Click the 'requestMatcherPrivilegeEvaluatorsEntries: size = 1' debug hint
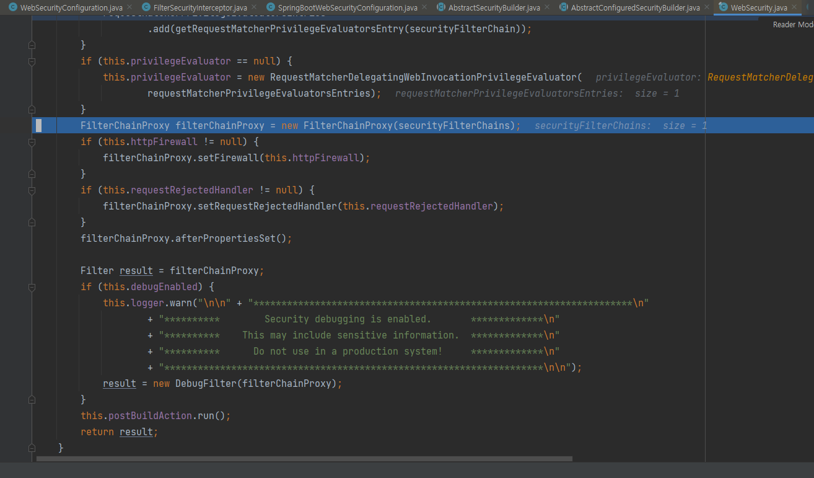The image size is (814, 478). click(537, 94)
